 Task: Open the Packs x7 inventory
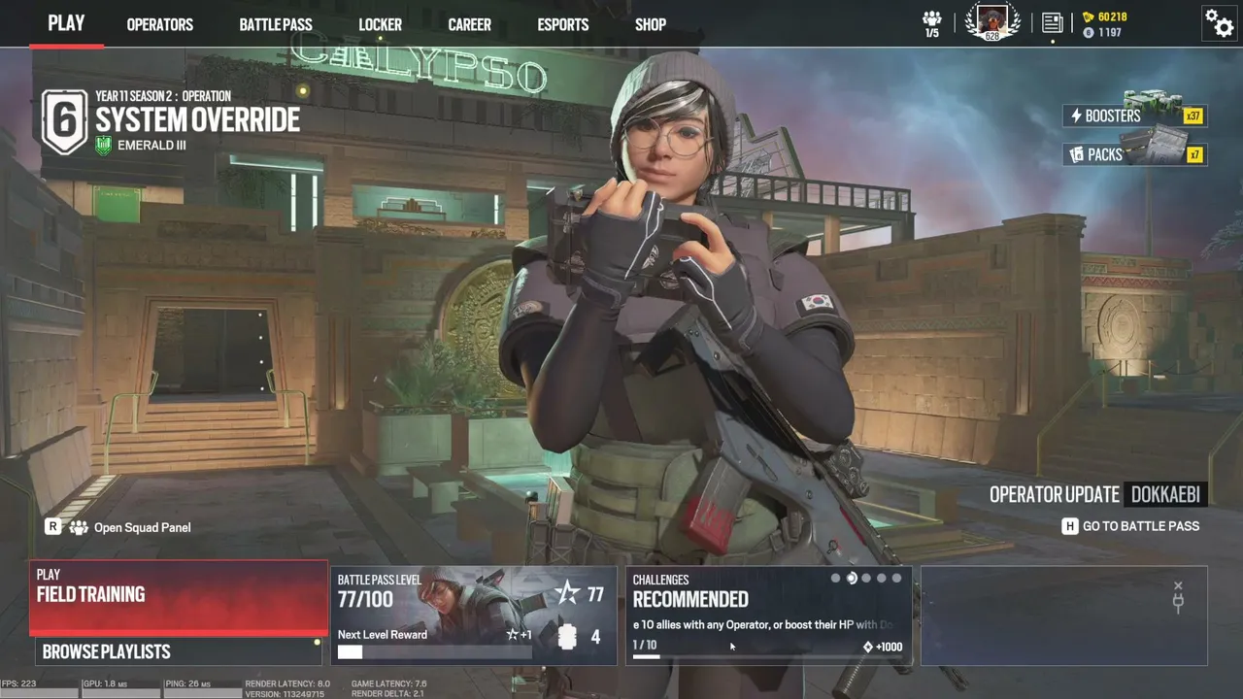click(x=1134, y=154)
